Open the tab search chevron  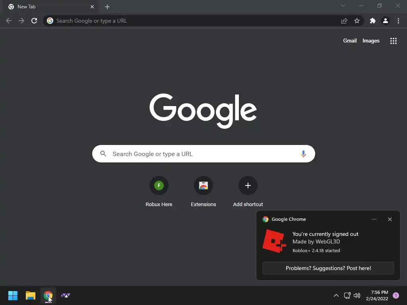[343, 6]
